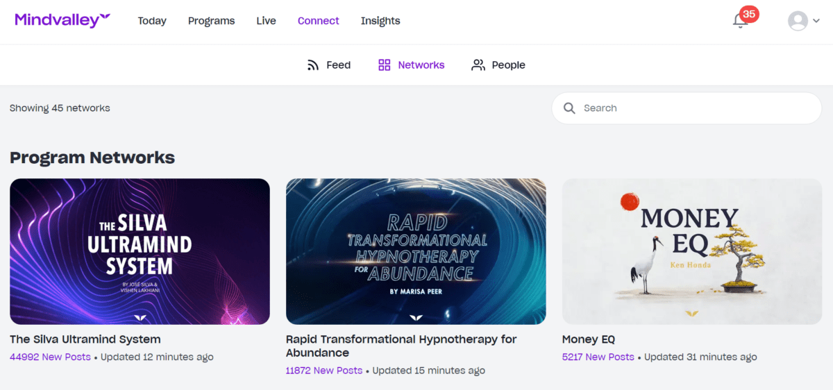Click Rapid Transformational Hypnotherapy for Abundance title
Screen dimensions: 833x390
(x=401, y=346)
